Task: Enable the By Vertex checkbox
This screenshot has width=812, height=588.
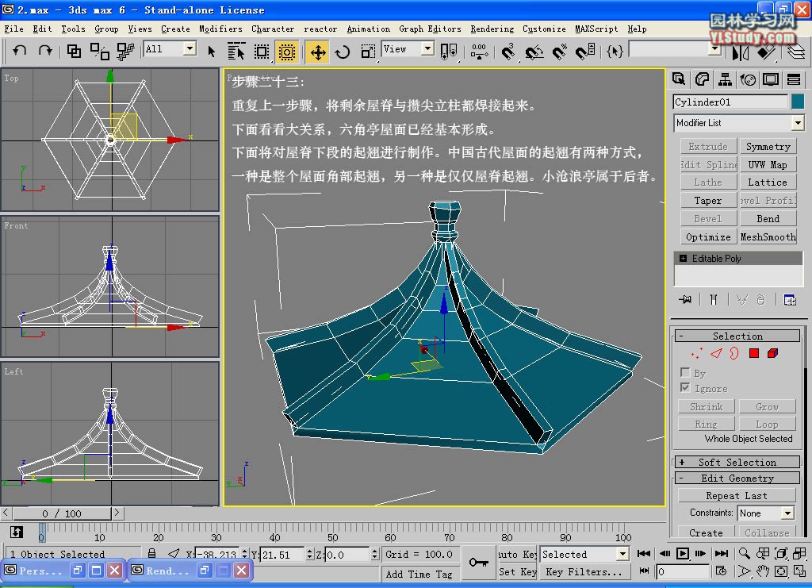Action: tap(685, 372)
